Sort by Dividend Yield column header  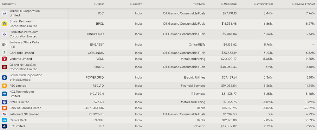[x=263, y=4]
